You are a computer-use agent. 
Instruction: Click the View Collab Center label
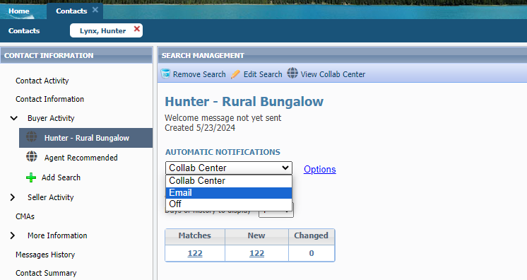[333, 74]
